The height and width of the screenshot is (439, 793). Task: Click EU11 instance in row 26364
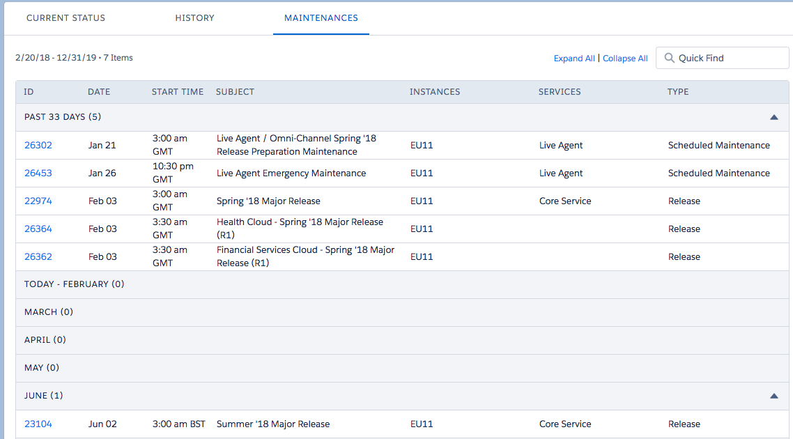[422, 229]
